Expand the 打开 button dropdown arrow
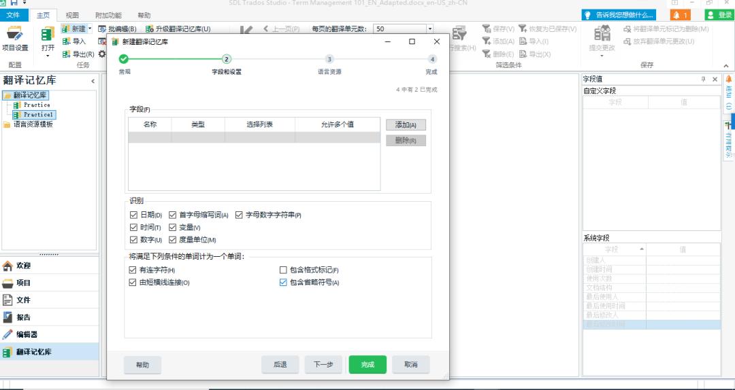 tap(48, 56)
